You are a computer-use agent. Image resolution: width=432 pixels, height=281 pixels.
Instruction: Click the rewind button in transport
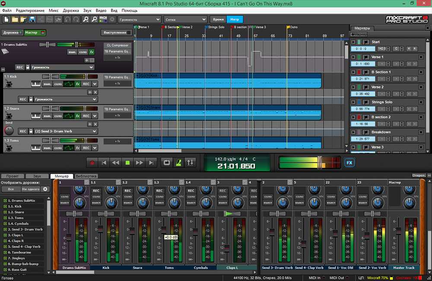pos(115,163)
